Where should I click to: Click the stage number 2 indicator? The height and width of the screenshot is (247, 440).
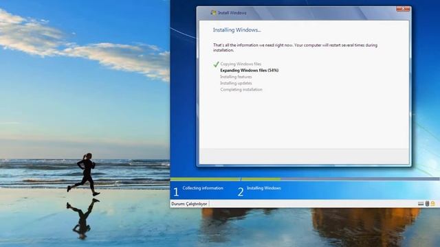pyautogui.click(x=241, y=192)
